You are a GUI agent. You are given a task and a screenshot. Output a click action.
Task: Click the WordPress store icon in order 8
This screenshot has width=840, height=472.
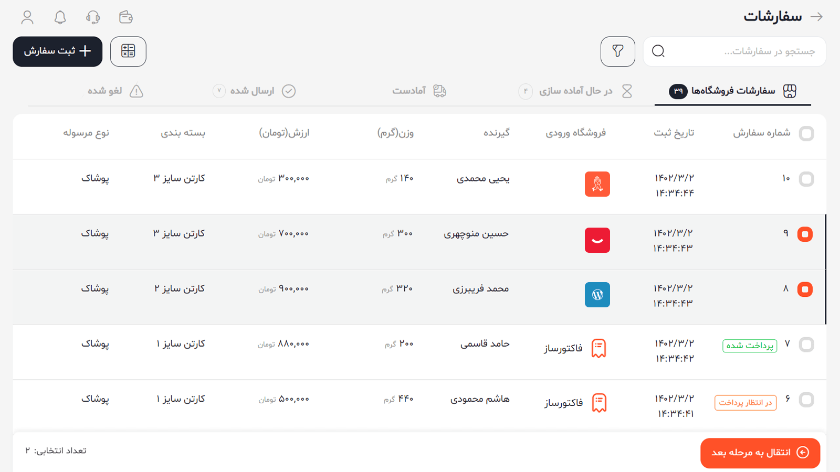click(597, 295)
